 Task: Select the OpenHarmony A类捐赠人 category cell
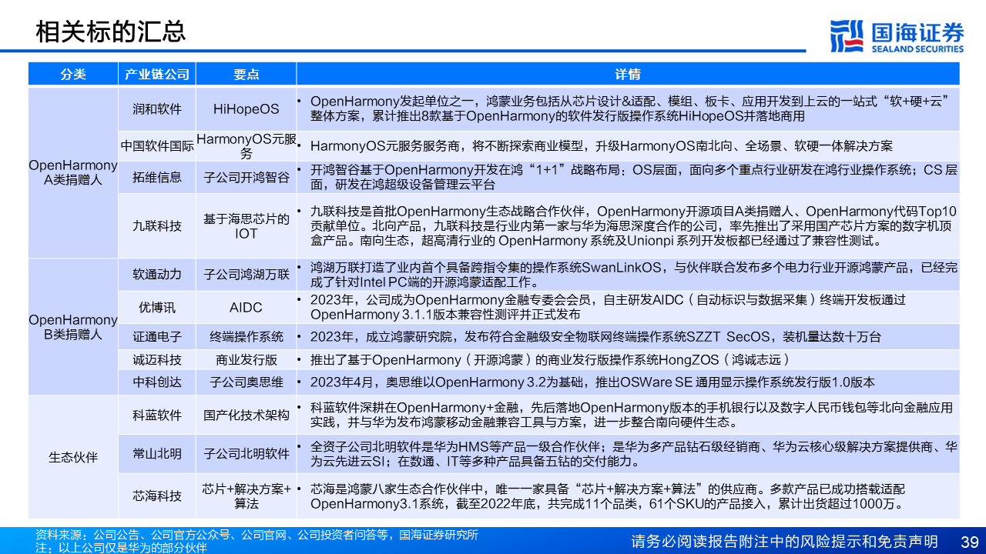pyautogui.click(x=73, y=172)
